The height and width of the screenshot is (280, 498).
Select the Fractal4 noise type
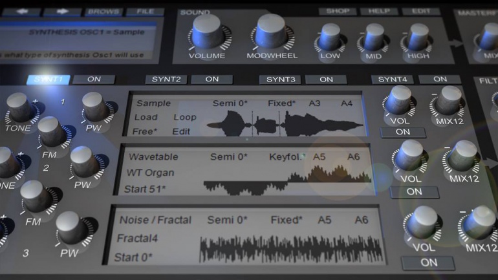138,239
